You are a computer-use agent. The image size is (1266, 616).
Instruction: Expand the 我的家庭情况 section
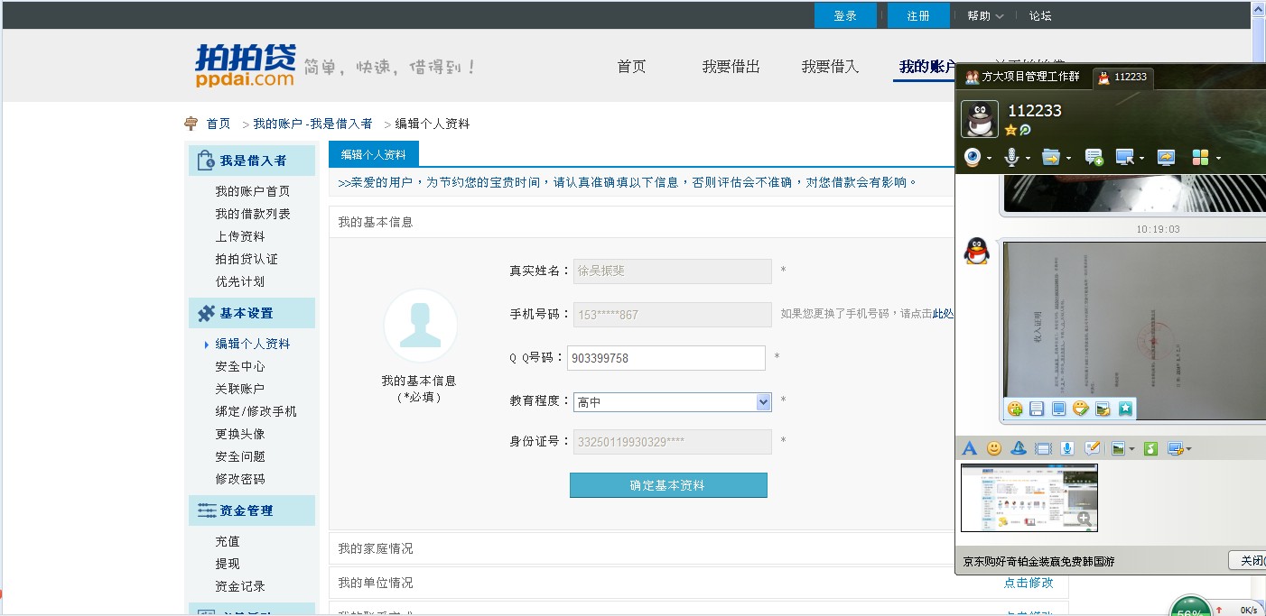(375, 548)
